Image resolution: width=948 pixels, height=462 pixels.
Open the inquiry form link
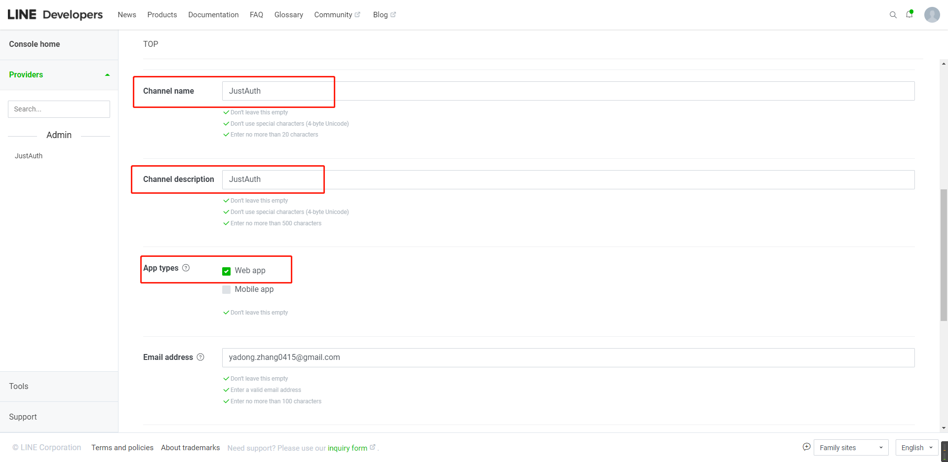[348, 448]
